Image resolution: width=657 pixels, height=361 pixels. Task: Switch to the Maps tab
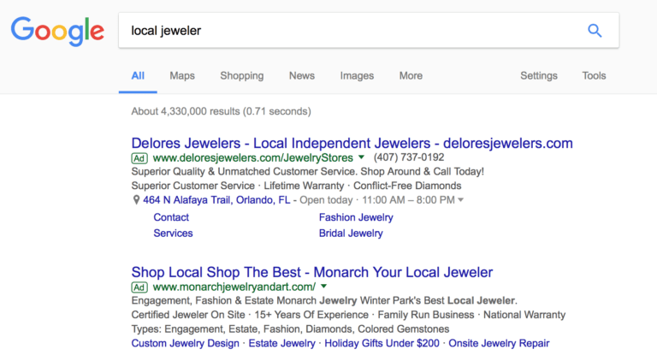click(182, 76)
